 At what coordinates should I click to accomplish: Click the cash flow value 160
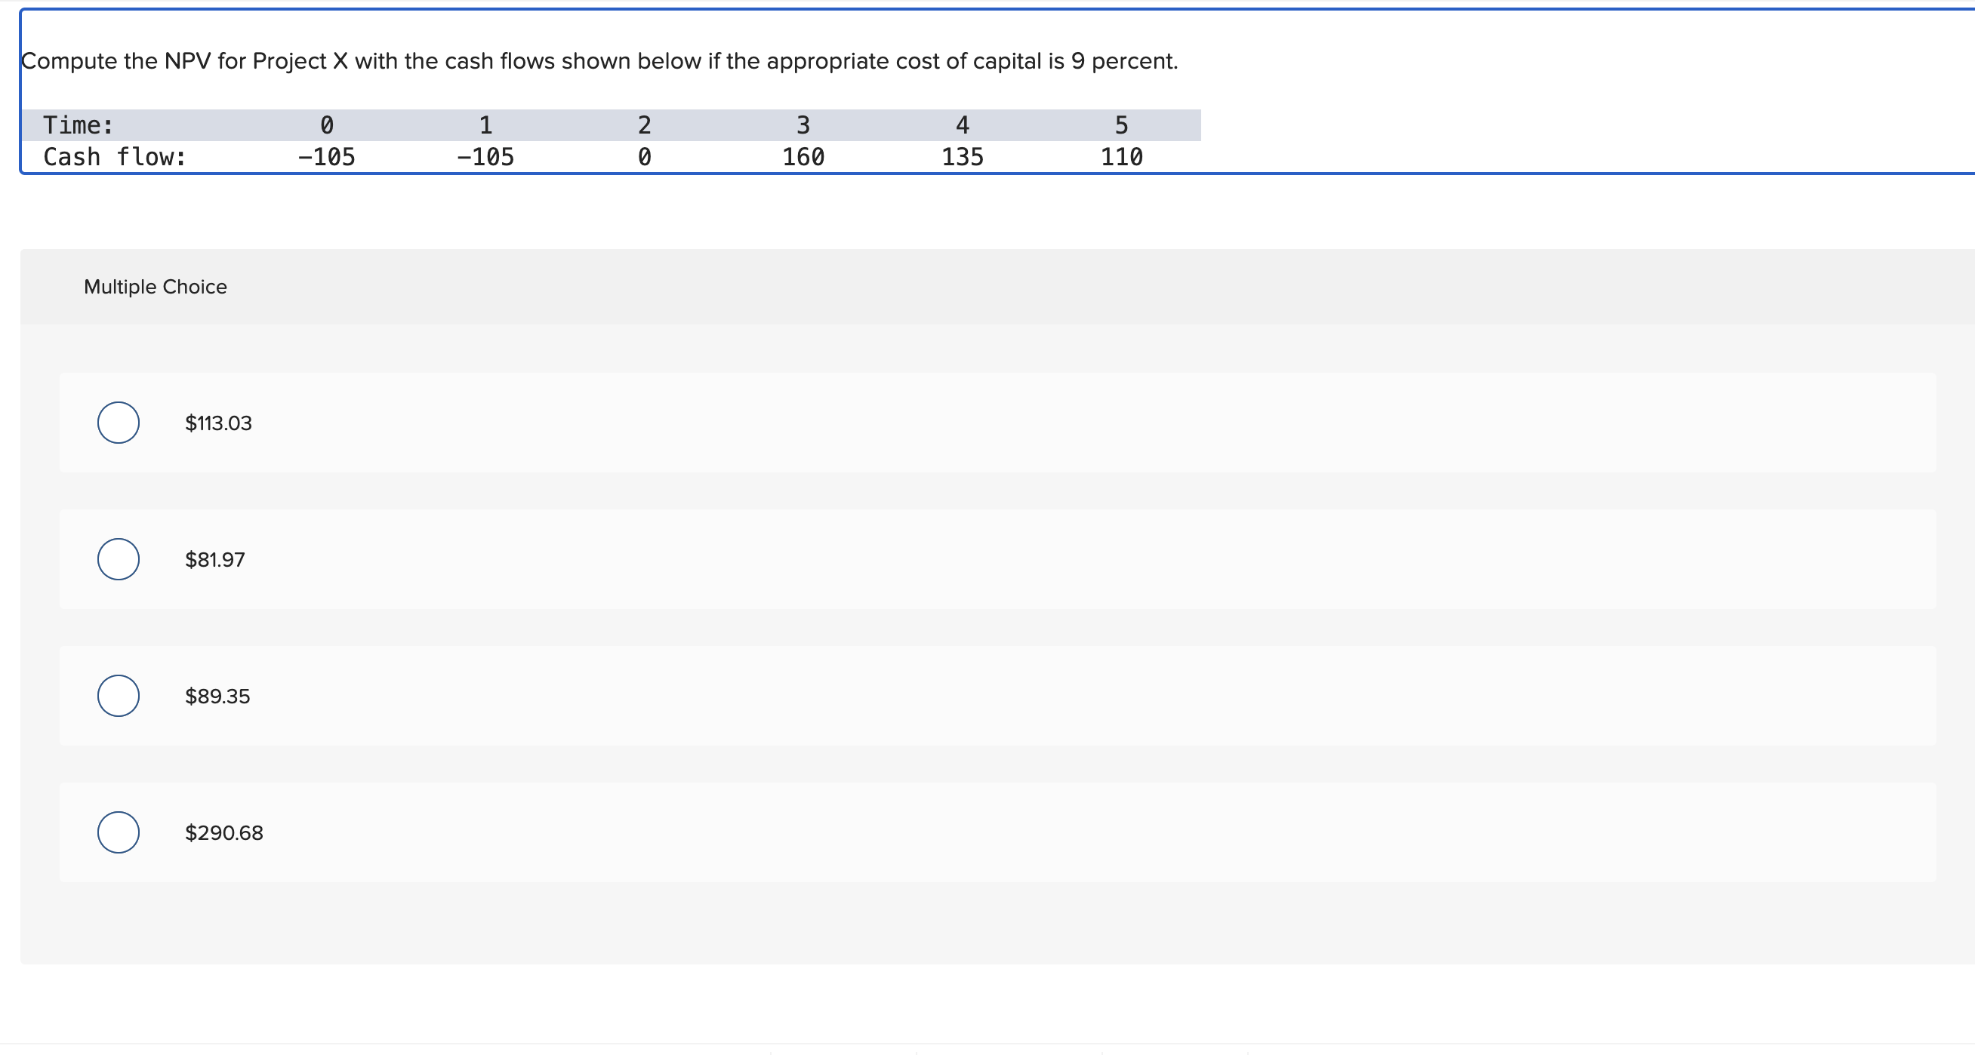click(x=803, y=156)
